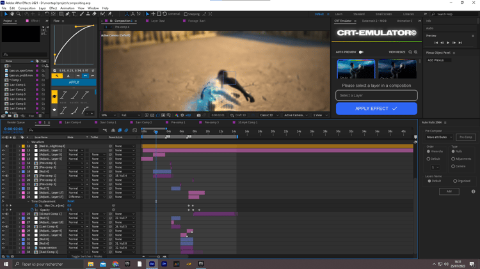
Task: Select the Camera type radio button
Action: [453, 166]
